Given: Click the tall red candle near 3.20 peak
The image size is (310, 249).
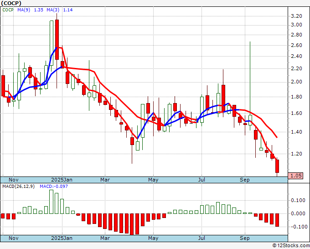Looking at the screenshot, I should tap(57, 39).
